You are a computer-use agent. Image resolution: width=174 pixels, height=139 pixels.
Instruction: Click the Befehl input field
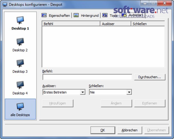pyautogui.click(x=87, y=77)
